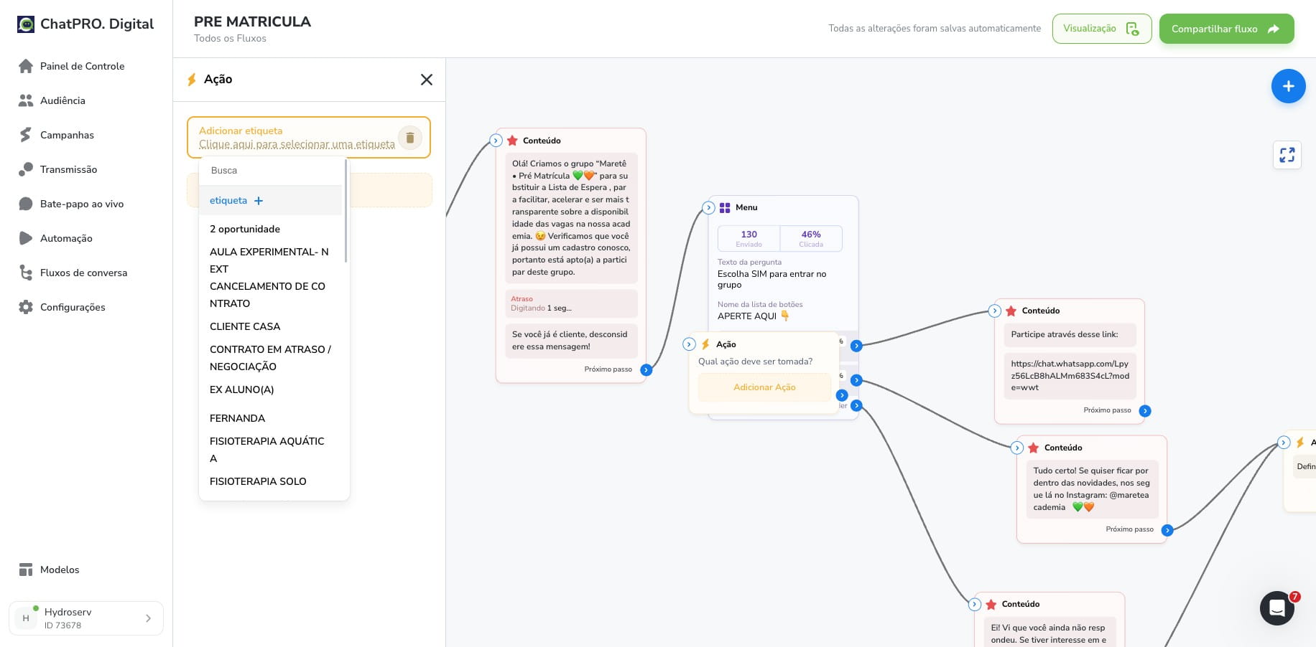Select the 'AULA EXPERIMENTAL- NEXT' tag

point(270,260)
